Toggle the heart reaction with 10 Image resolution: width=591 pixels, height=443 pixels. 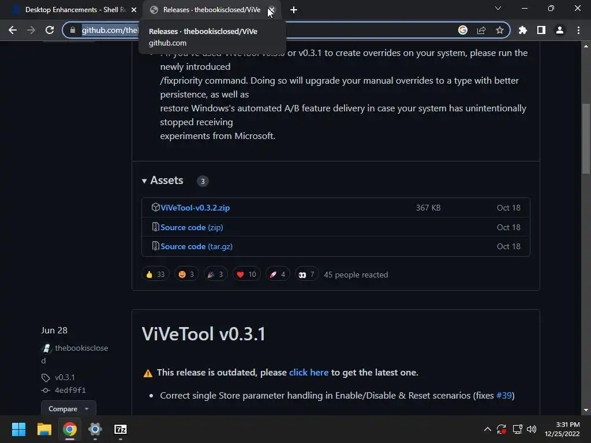click(x=246, y=274)
